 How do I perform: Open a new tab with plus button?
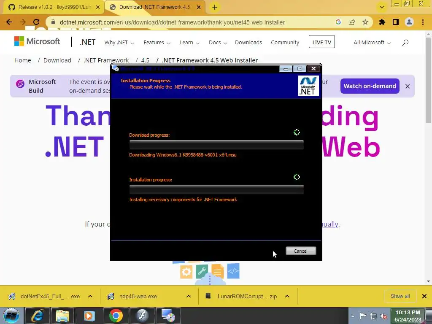pyautogui.click(x=215, y=8)
